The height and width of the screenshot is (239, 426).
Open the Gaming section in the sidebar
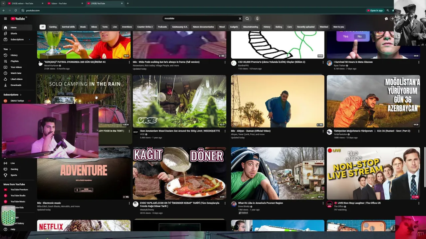tap(18, 169)
